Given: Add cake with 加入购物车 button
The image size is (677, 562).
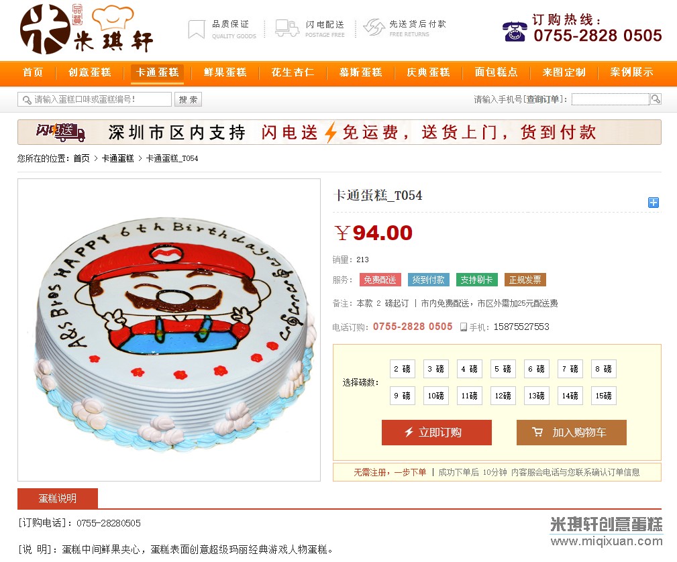Looking at the screenshot, I should coord(571,433).
